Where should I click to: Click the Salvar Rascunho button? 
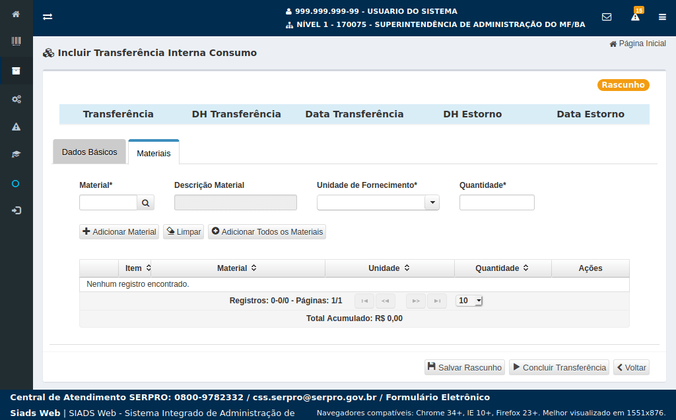(x=465, y=367)
